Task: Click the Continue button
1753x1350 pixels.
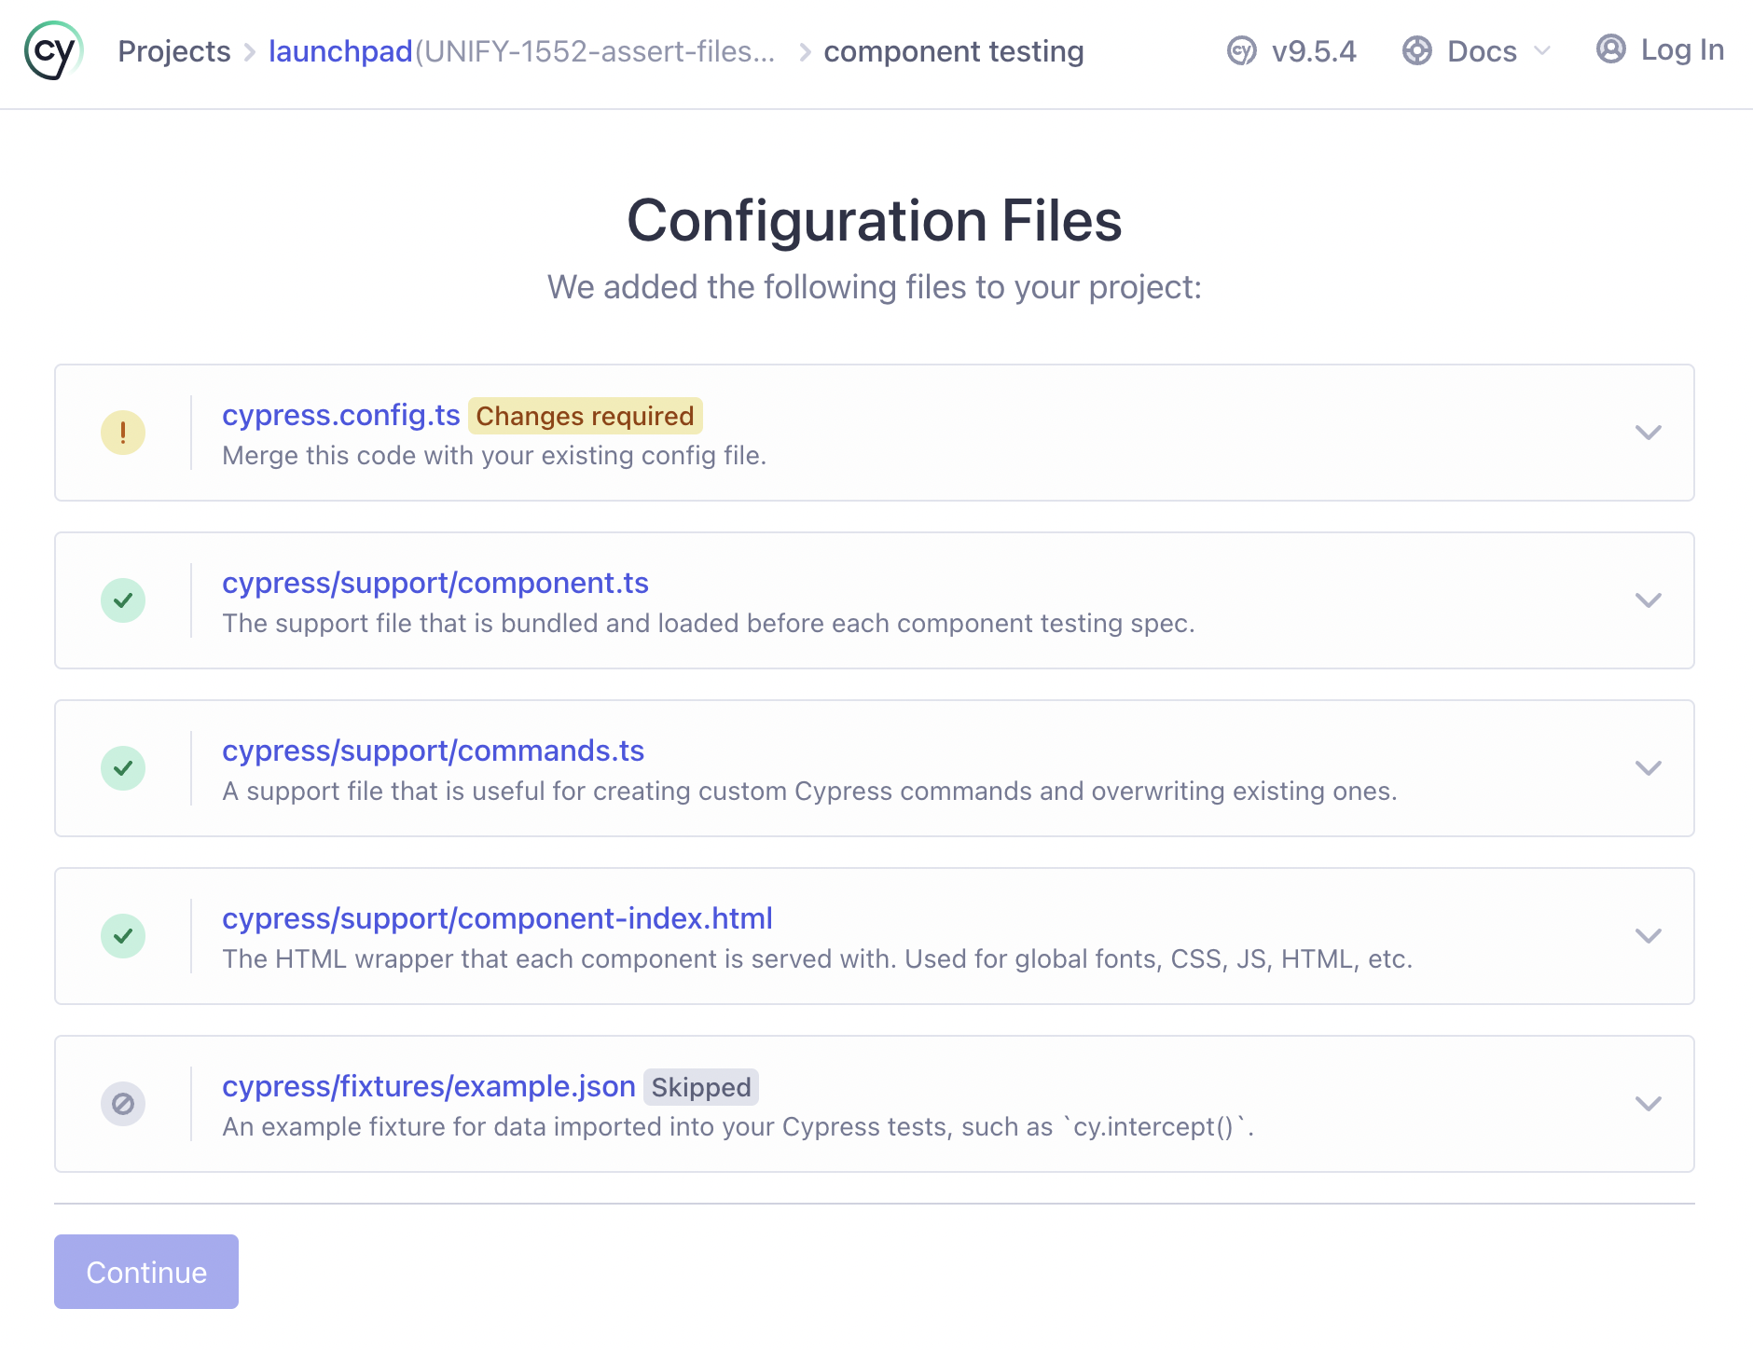Action: pyautogui.click(x=146, y=1272)
